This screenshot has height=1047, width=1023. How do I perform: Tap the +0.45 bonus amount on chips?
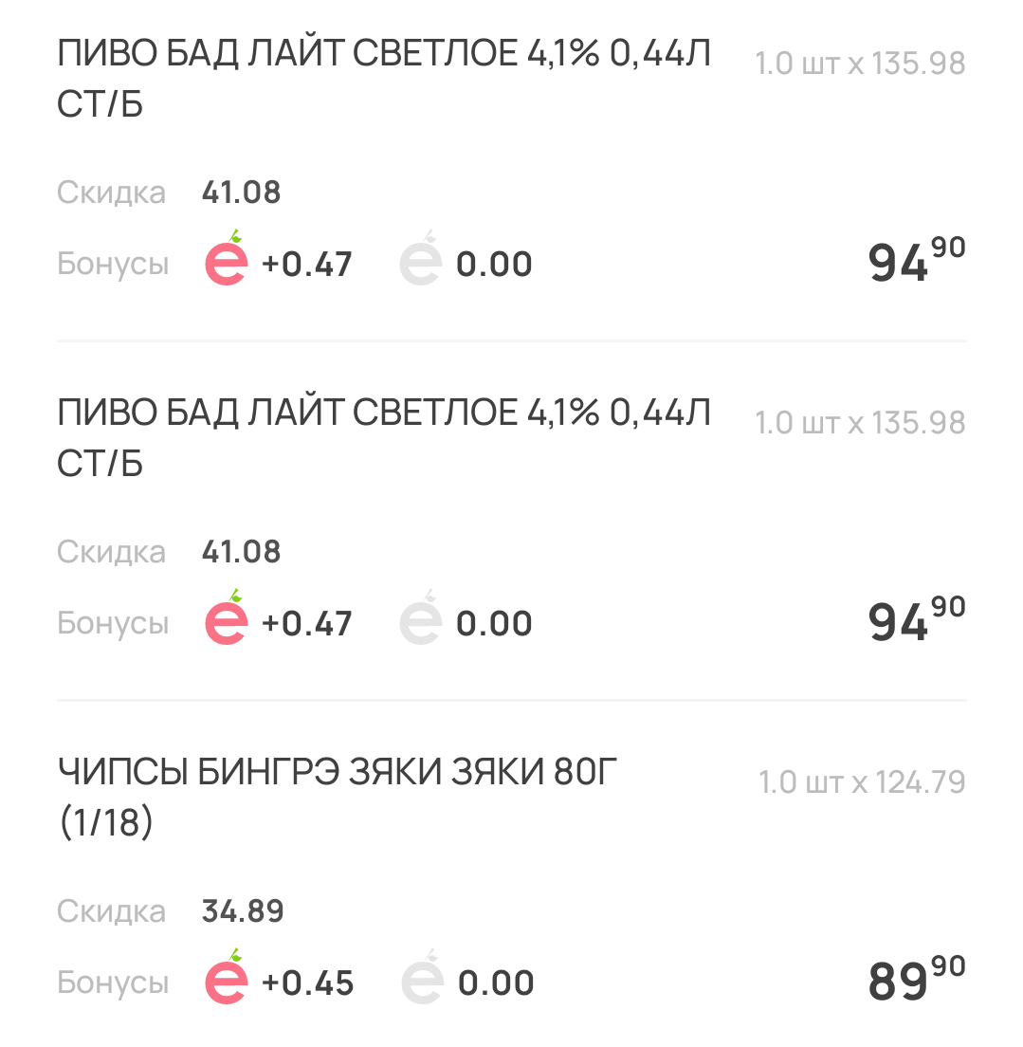coord(308,983)
